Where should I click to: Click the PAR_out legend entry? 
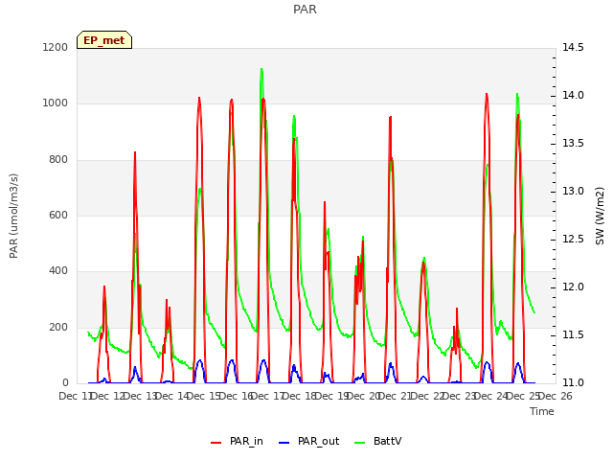point(308,441)
